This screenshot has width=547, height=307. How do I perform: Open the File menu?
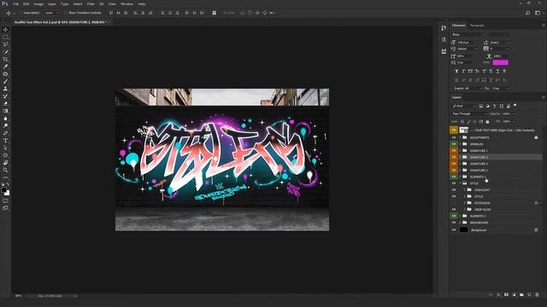(x=15, y=3)
